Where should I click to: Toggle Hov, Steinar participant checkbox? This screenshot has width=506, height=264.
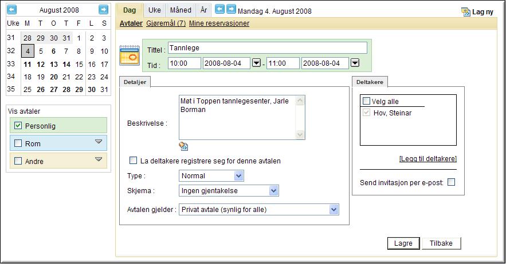pyautogui.click(x=366, y=113)
